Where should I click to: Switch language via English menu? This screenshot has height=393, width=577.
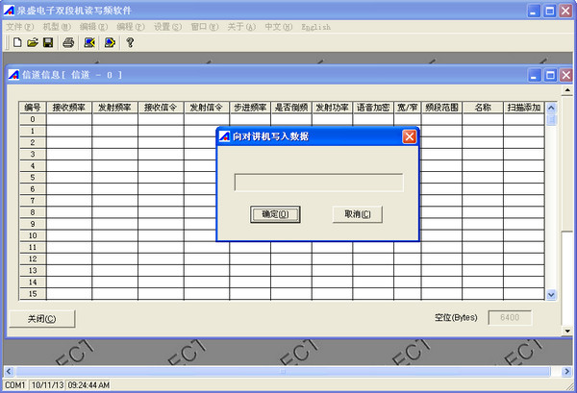click(315, 27)
